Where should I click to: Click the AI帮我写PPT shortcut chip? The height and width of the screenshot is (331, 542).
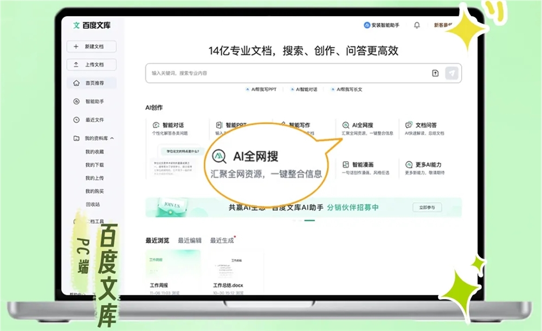click(261, 89)
